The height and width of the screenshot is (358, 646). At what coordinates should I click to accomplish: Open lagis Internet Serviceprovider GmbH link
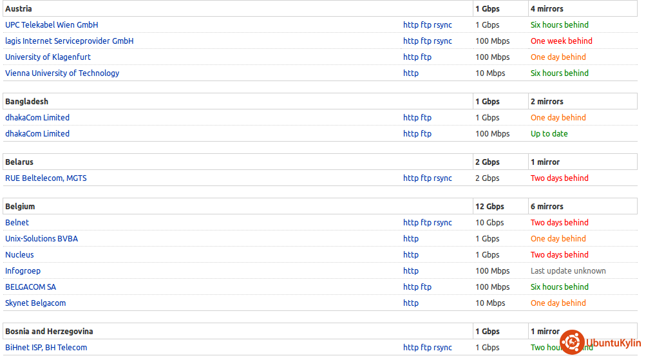point(69,41)
